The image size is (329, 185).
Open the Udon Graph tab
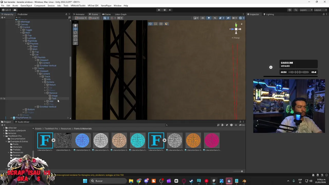click(x=121, y=14)
